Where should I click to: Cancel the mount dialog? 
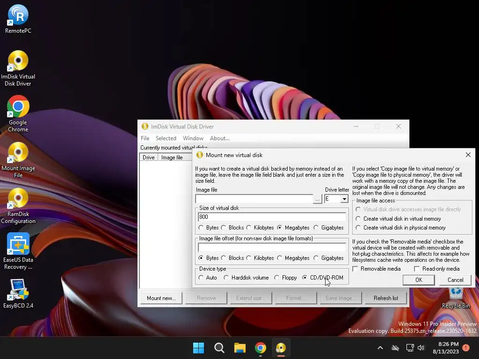pyautogui.click(x=455, y=280)
